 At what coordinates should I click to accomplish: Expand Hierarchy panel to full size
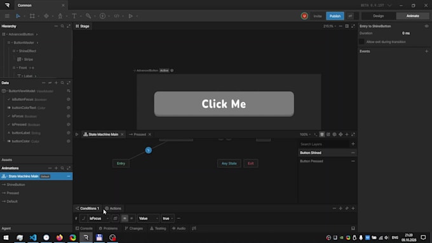pyautogui.click(x=69, y=26)
